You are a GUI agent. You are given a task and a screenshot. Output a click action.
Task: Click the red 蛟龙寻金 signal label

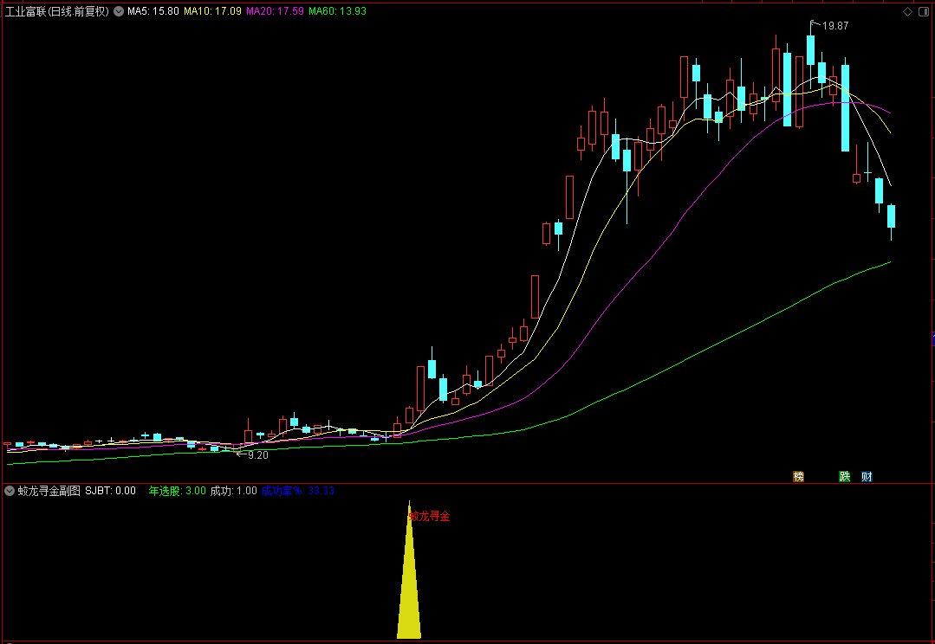tap(429, 517)
